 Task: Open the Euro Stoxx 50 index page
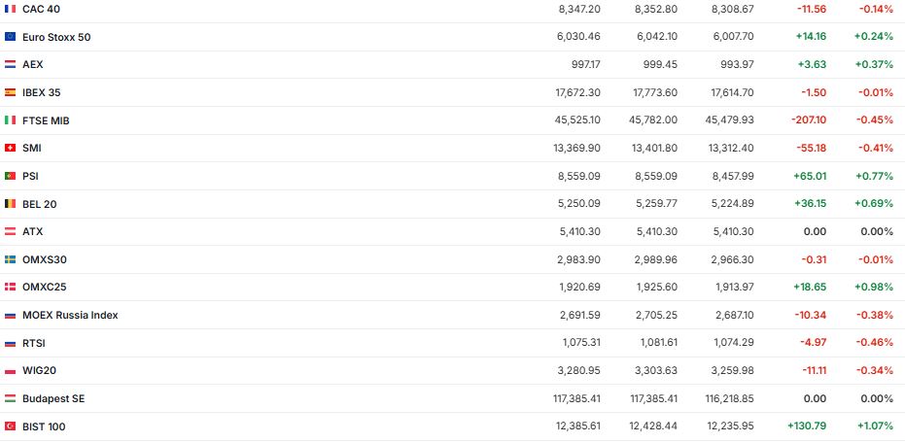[x=55, y=37]
